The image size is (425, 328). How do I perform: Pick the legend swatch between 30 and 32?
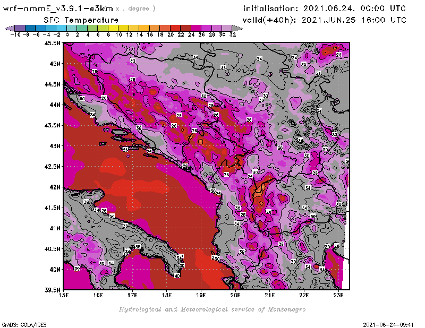227,29
